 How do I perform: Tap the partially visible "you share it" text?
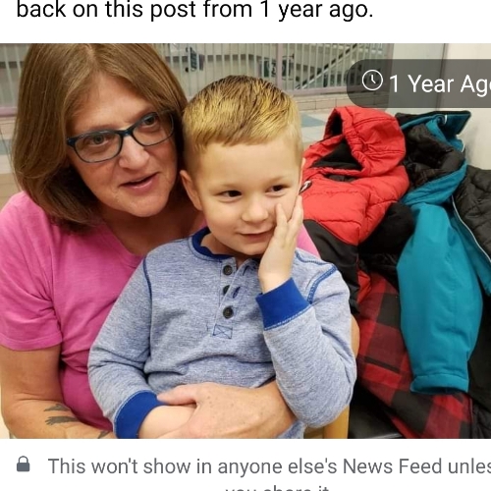pos(277,488)
